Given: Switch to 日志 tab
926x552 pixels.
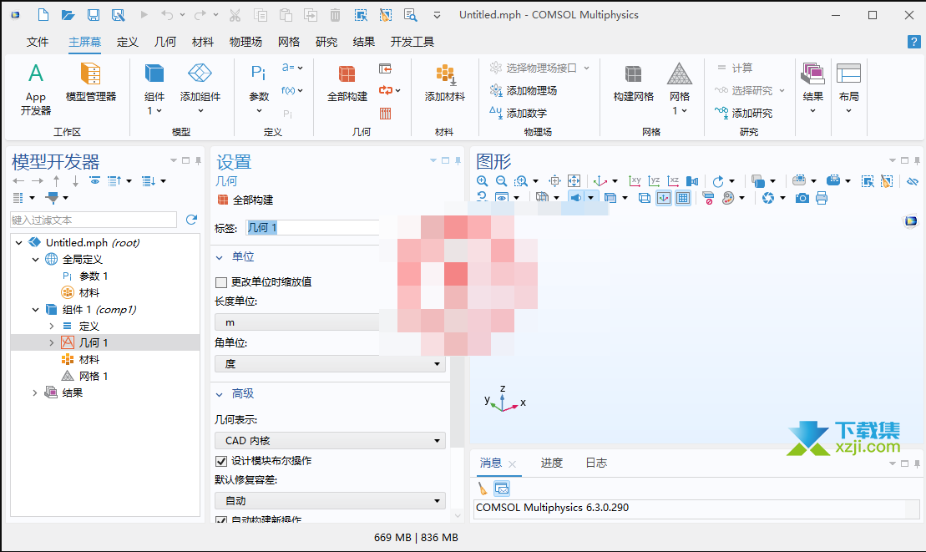Looking at the screenshot, I should (596, 463).
